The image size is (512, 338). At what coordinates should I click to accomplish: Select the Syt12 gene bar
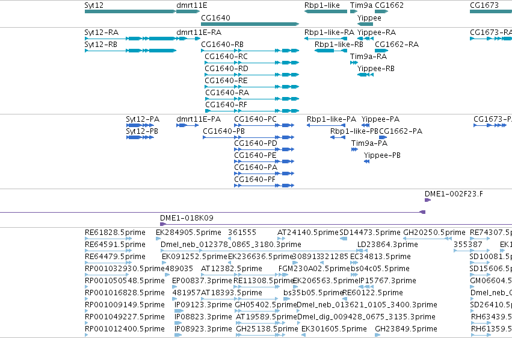(x=131, y=11)
